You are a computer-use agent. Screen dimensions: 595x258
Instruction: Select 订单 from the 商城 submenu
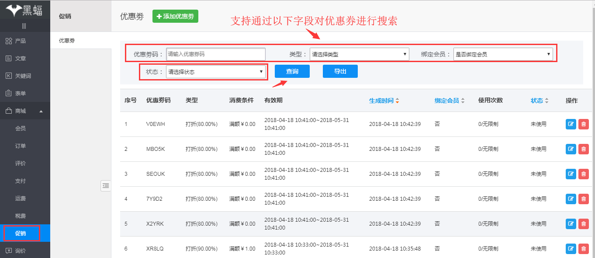(21, 146)
